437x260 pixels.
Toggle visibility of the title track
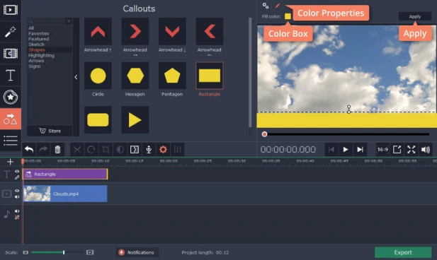(17, 171)
